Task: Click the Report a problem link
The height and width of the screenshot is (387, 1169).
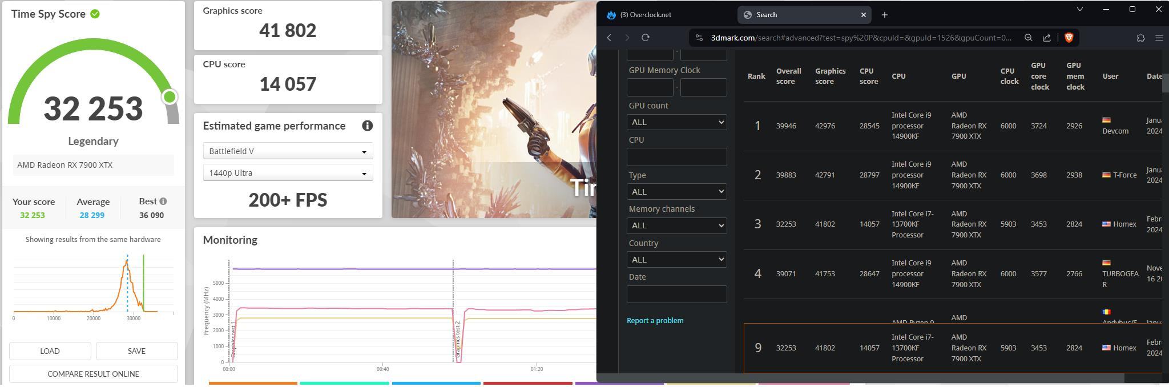Action: (655, 321)
